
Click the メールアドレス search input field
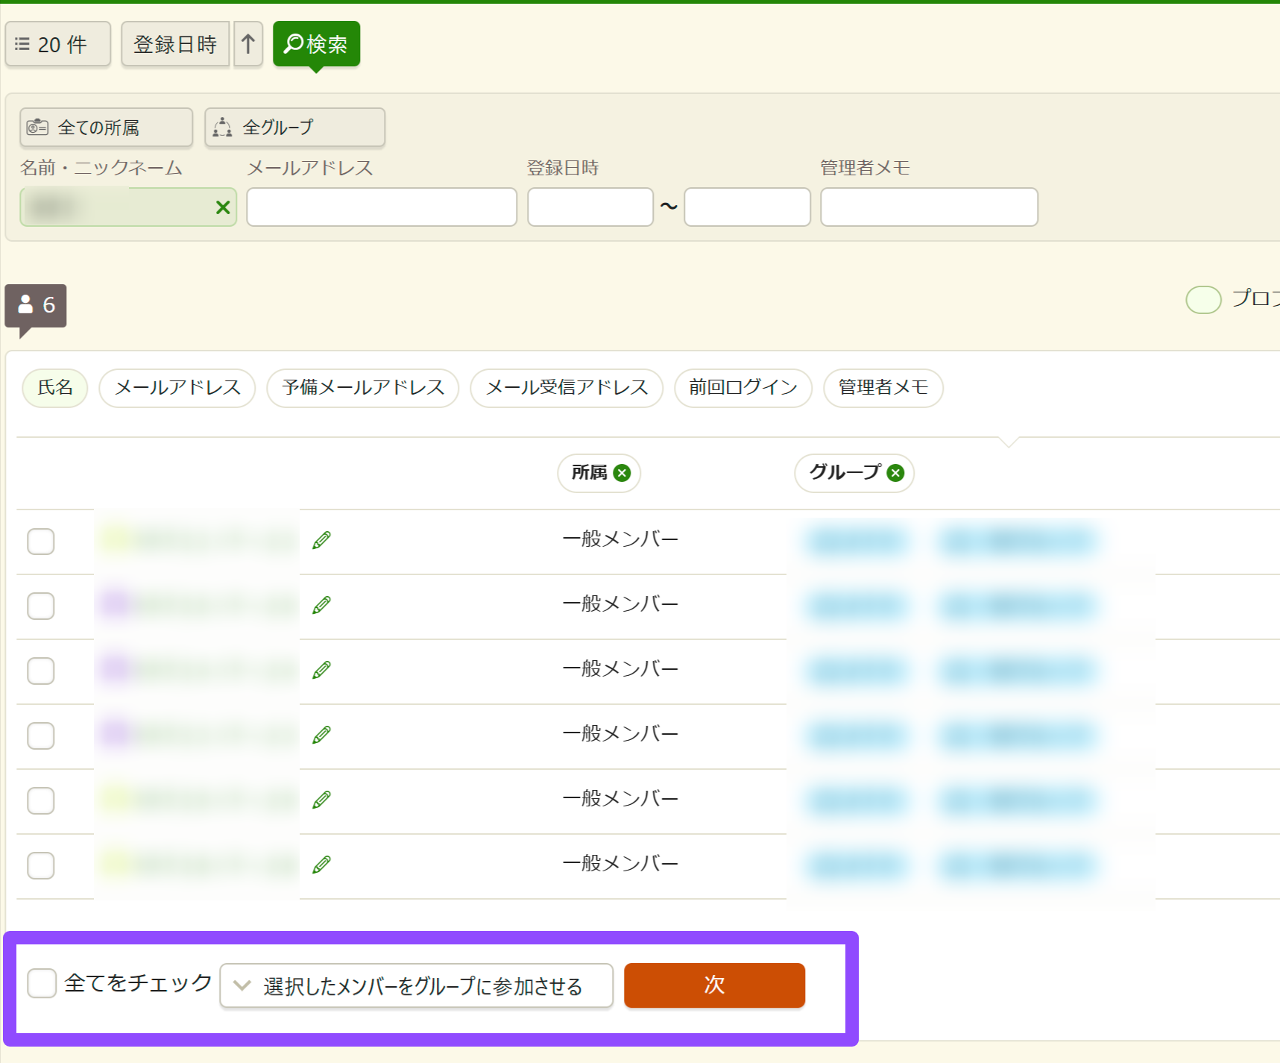(x=382, y=207)
